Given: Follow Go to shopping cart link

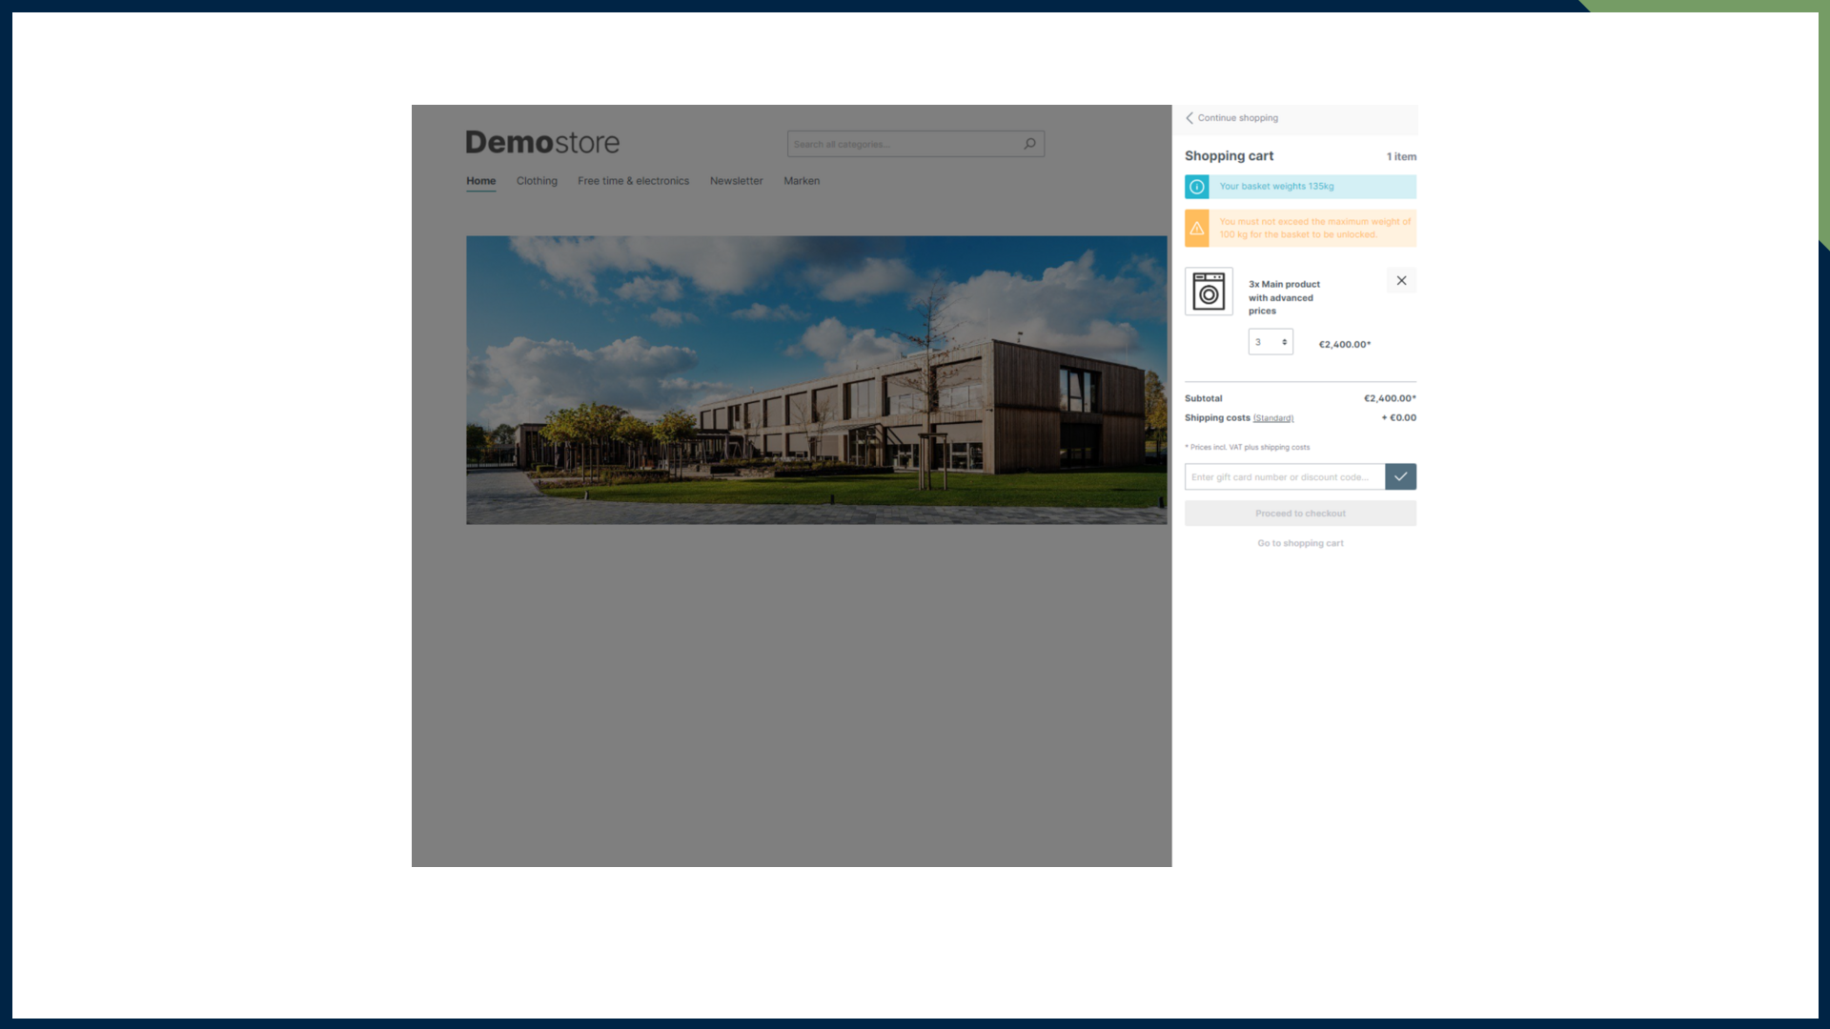Looking at the screenshot, I should click(1300, 543).
